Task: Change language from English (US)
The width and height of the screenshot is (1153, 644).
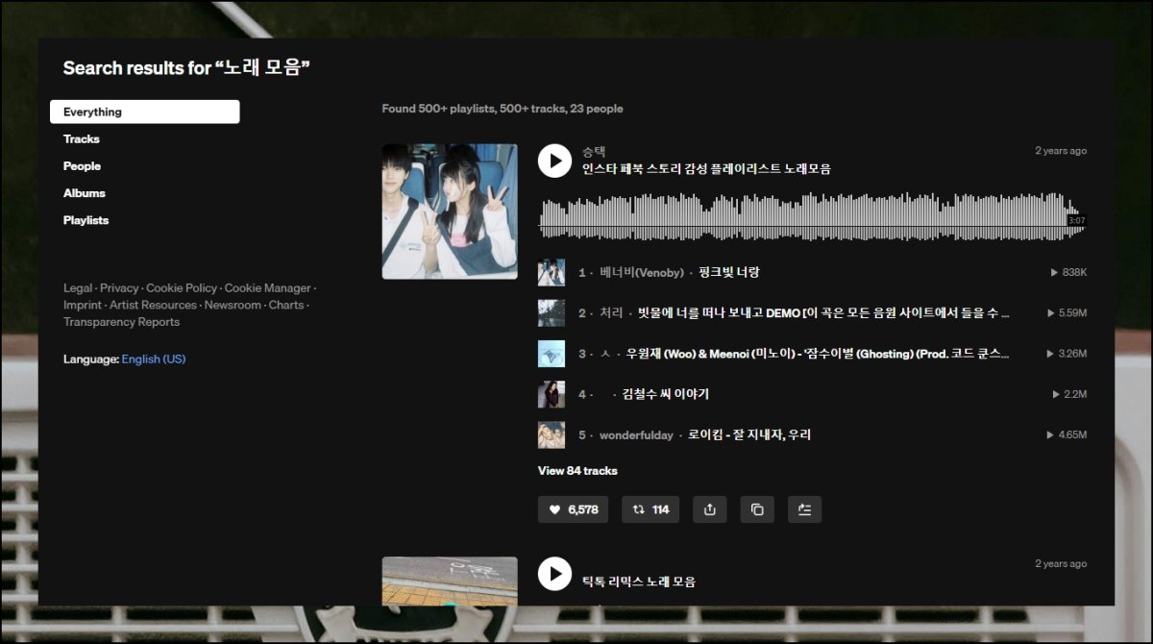Action: [x=154, y=359]
